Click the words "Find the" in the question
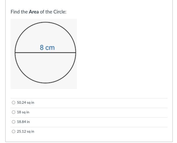Screen dimensions: 177x143 tap(19, 12)
